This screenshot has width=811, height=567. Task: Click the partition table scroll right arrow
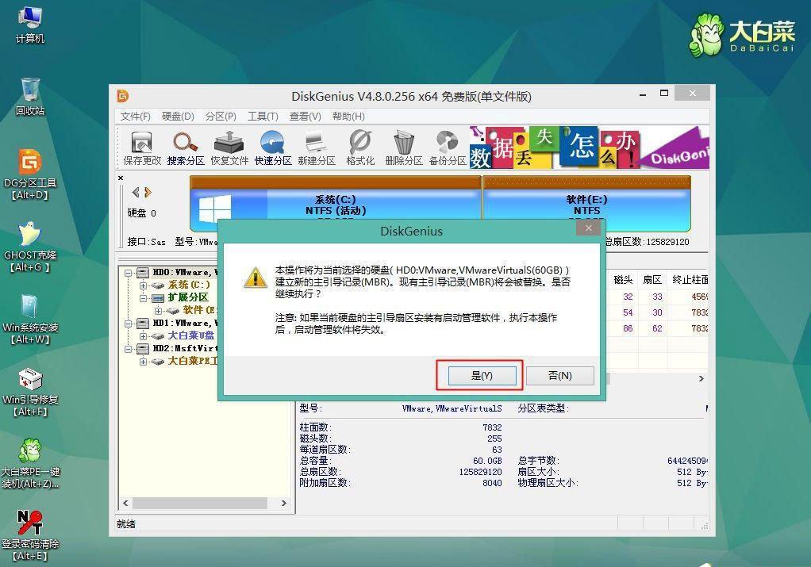[701, 378]
